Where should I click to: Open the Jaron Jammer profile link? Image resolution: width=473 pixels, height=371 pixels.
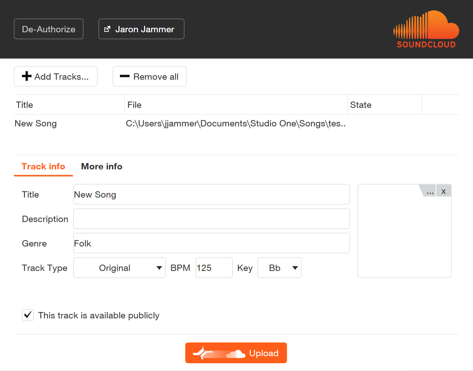pyautogui.click(x=141, y=29)
